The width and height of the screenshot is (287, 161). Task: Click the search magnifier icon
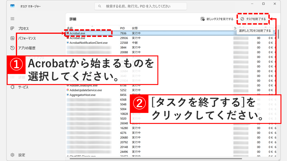click(x=99, y=6)
